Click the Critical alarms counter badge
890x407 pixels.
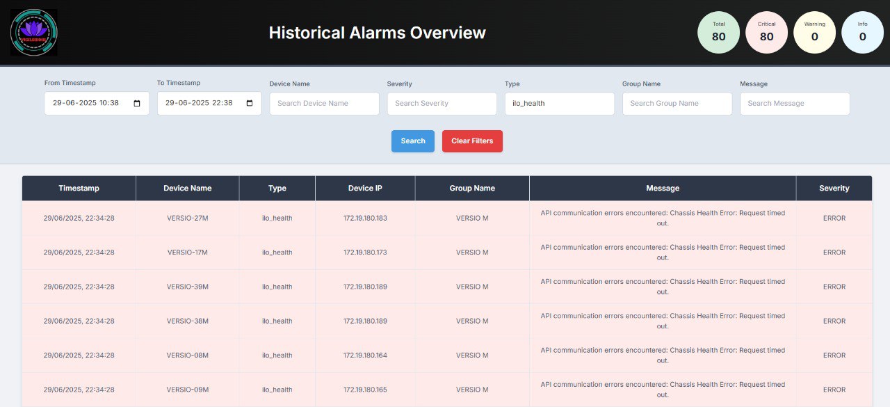(766, 32)
